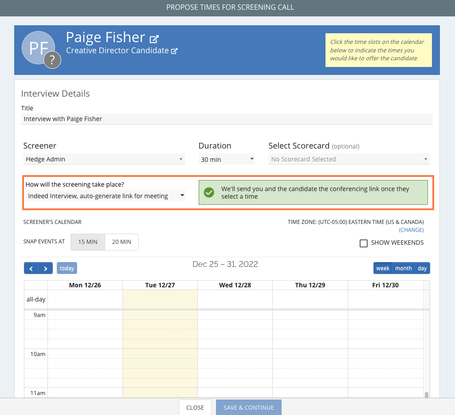Click the PF candidate avatar

pos(38,47)
